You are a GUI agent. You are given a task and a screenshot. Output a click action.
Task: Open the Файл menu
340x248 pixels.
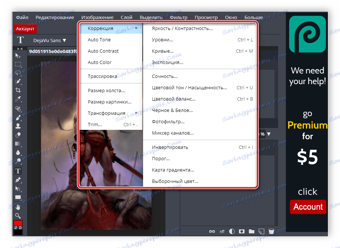(x=22, y=17)
